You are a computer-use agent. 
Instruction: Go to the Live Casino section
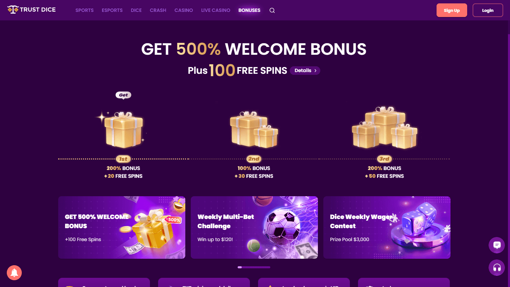pyautogui.click(x=216, y=10)
